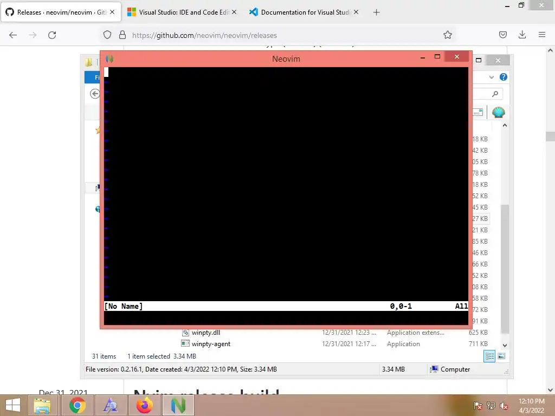The width and height of the screenshot is (555, 416).
Task: Switch to Visual Studio IDE tab
Action: (x=178, y=12)
